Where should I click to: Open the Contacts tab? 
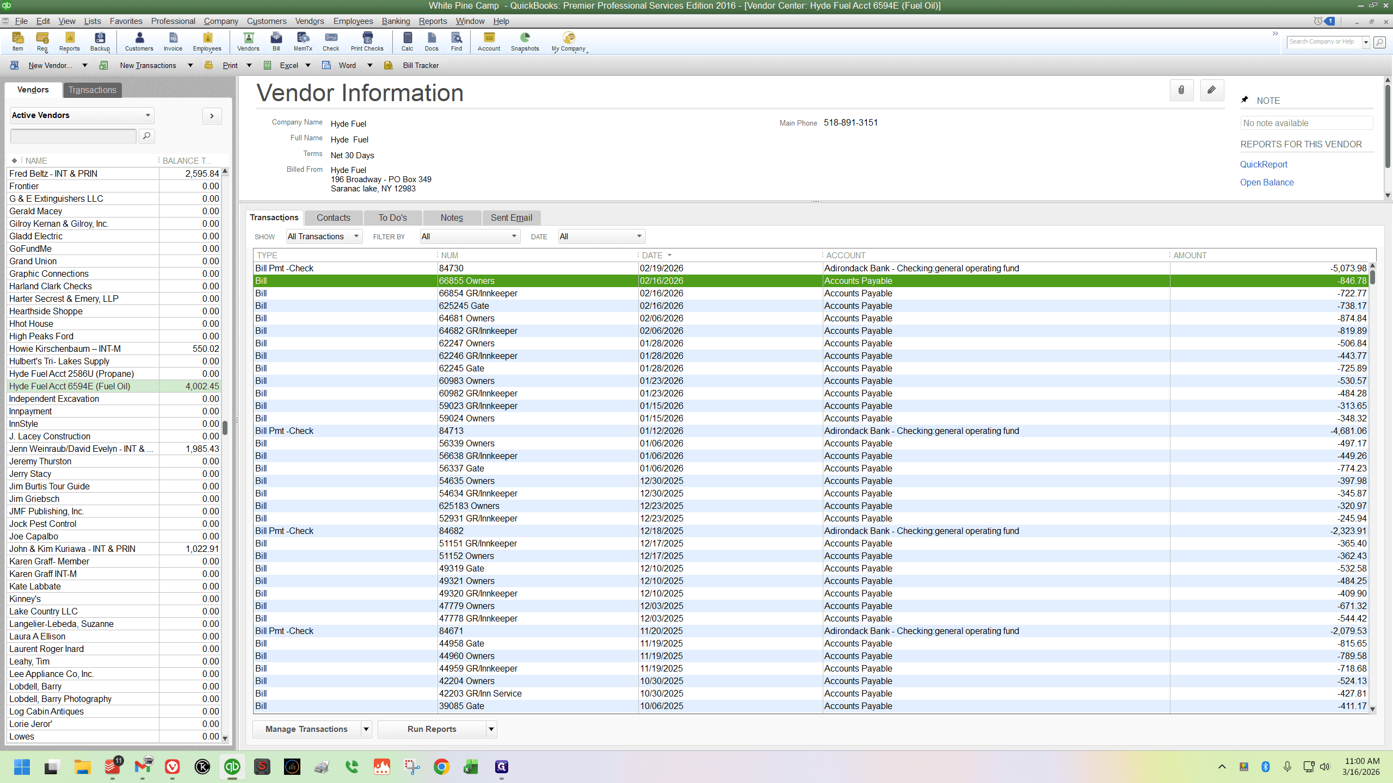334,217
